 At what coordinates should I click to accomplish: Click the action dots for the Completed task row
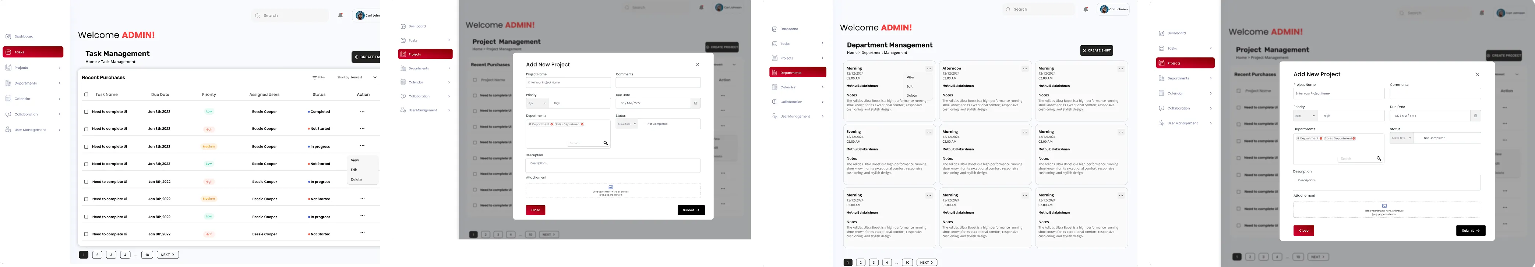[362, 112]
